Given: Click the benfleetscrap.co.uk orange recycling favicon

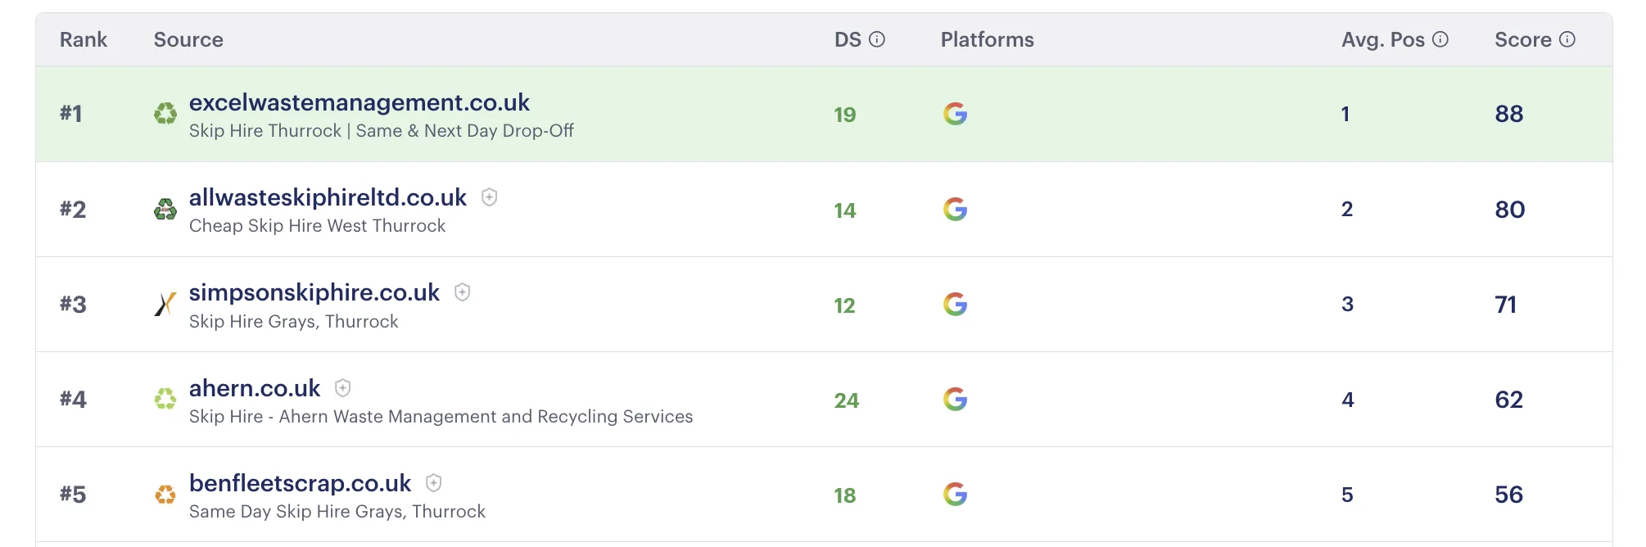Looking at the screenshot, I should click(166, 495).
